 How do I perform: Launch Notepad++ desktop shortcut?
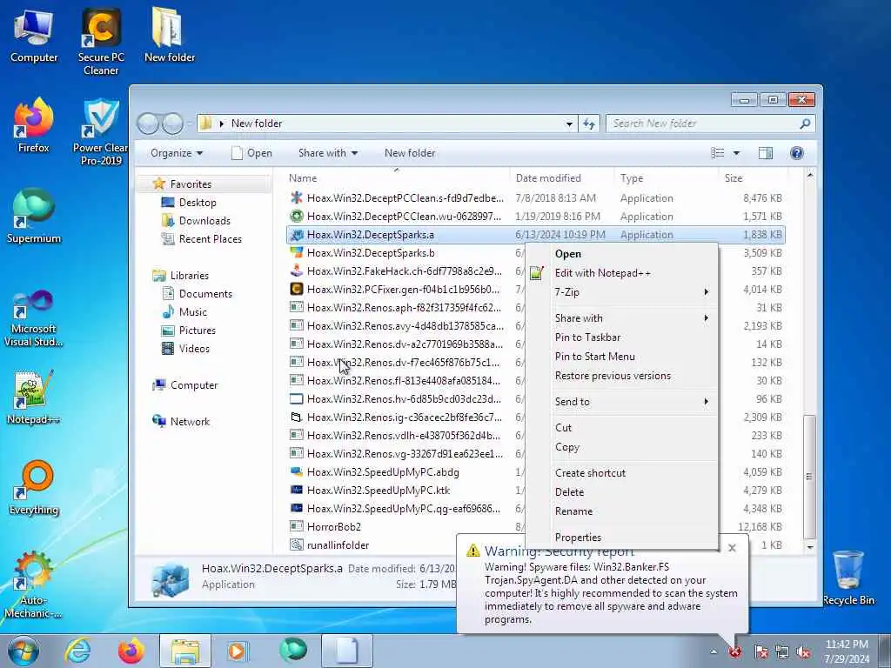[x=34, y=397]
